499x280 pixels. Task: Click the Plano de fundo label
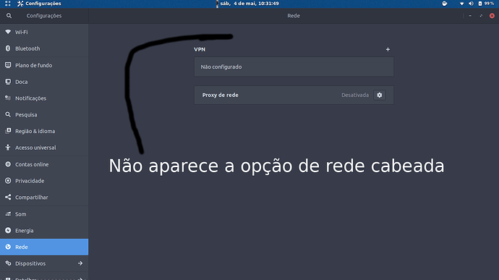pyautogui.click(x=34, y=65)
